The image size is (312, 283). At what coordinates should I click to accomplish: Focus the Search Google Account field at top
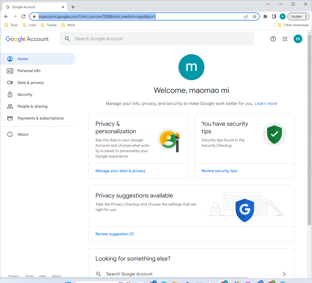[x=157, y=39]
